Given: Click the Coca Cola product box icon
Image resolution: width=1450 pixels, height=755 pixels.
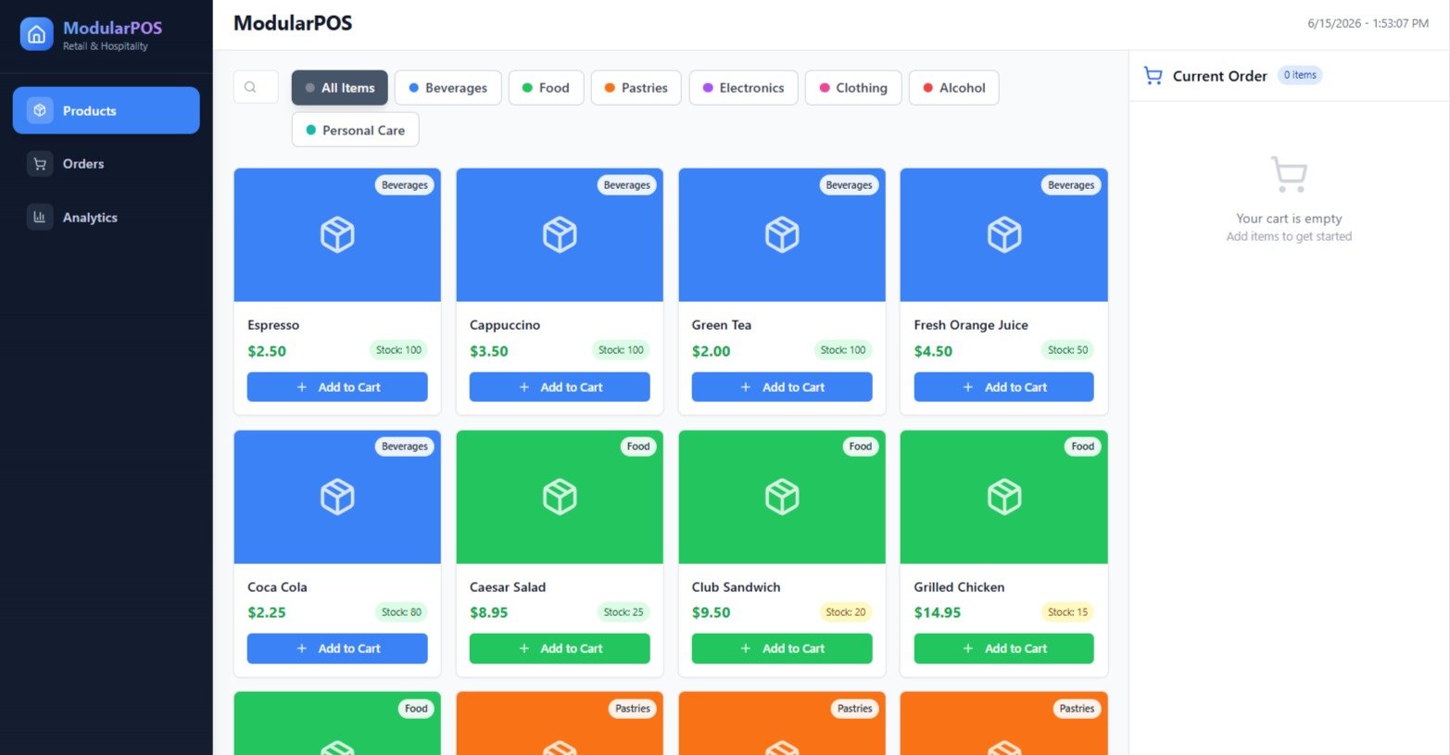Looking at the screenshot, I should (x=337, y=497).
